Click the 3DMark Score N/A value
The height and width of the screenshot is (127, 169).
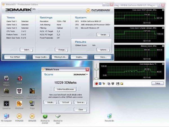(x=94, y=45)
